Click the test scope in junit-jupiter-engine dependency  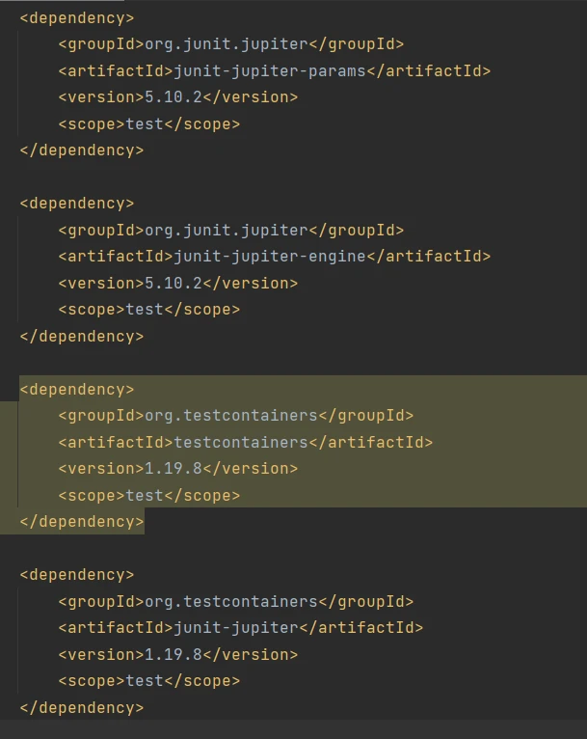pyautogui.click(x=144, y=310)
